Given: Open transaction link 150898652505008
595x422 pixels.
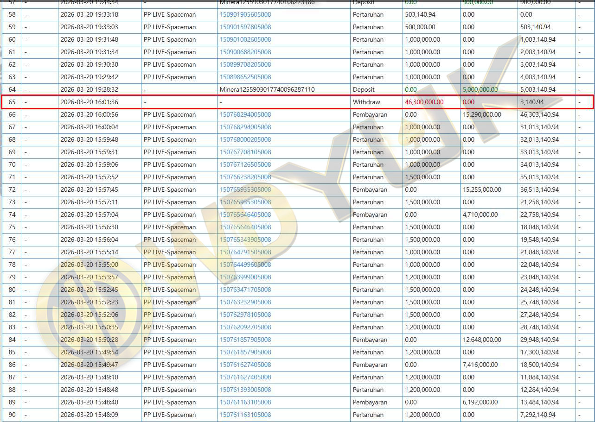Looking at the screenshot, I should (245, 77).
